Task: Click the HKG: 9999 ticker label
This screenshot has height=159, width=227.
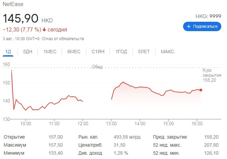Action: (208, 16)
